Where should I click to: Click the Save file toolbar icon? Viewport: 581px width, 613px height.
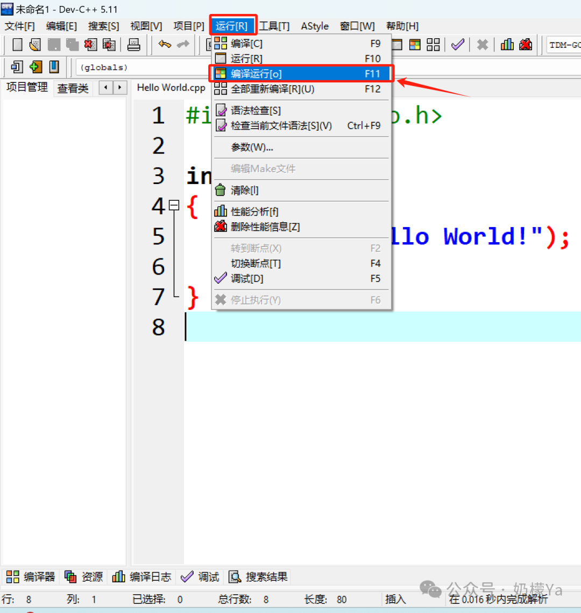[x=54, y=45]
